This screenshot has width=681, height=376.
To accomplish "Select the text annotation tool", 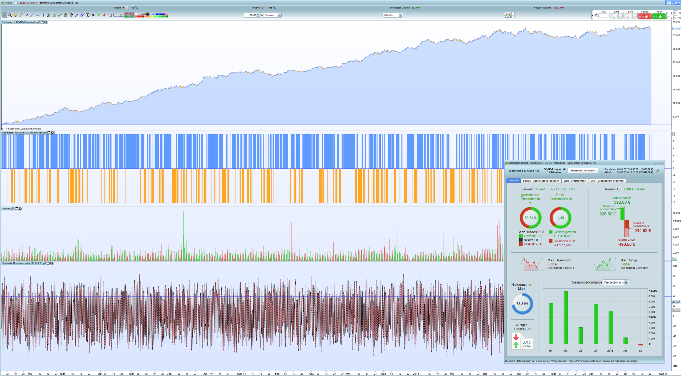I will coord(87,15).
